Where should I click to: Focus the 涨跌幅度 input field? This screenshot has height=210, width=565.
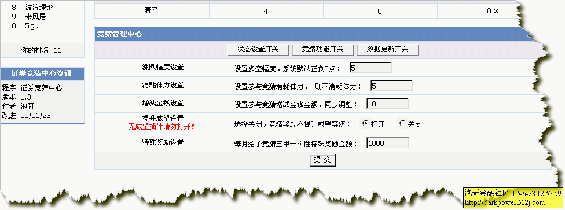[370, 68]
